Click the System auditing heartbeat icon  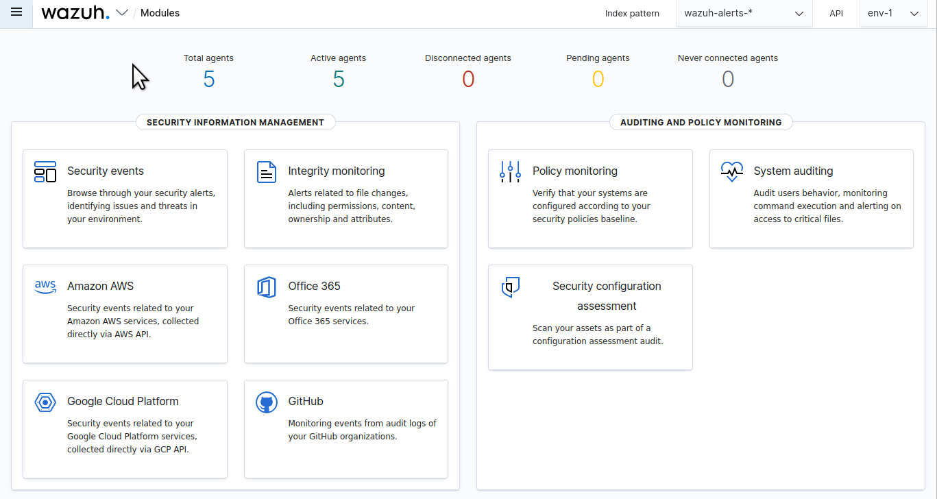(731, 171)
